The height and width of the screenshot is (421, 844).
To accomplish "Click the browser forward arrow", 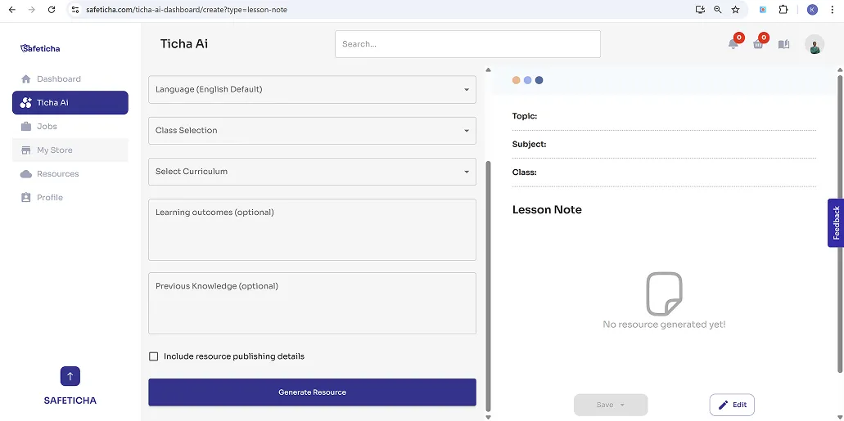I will coord(32,10).
